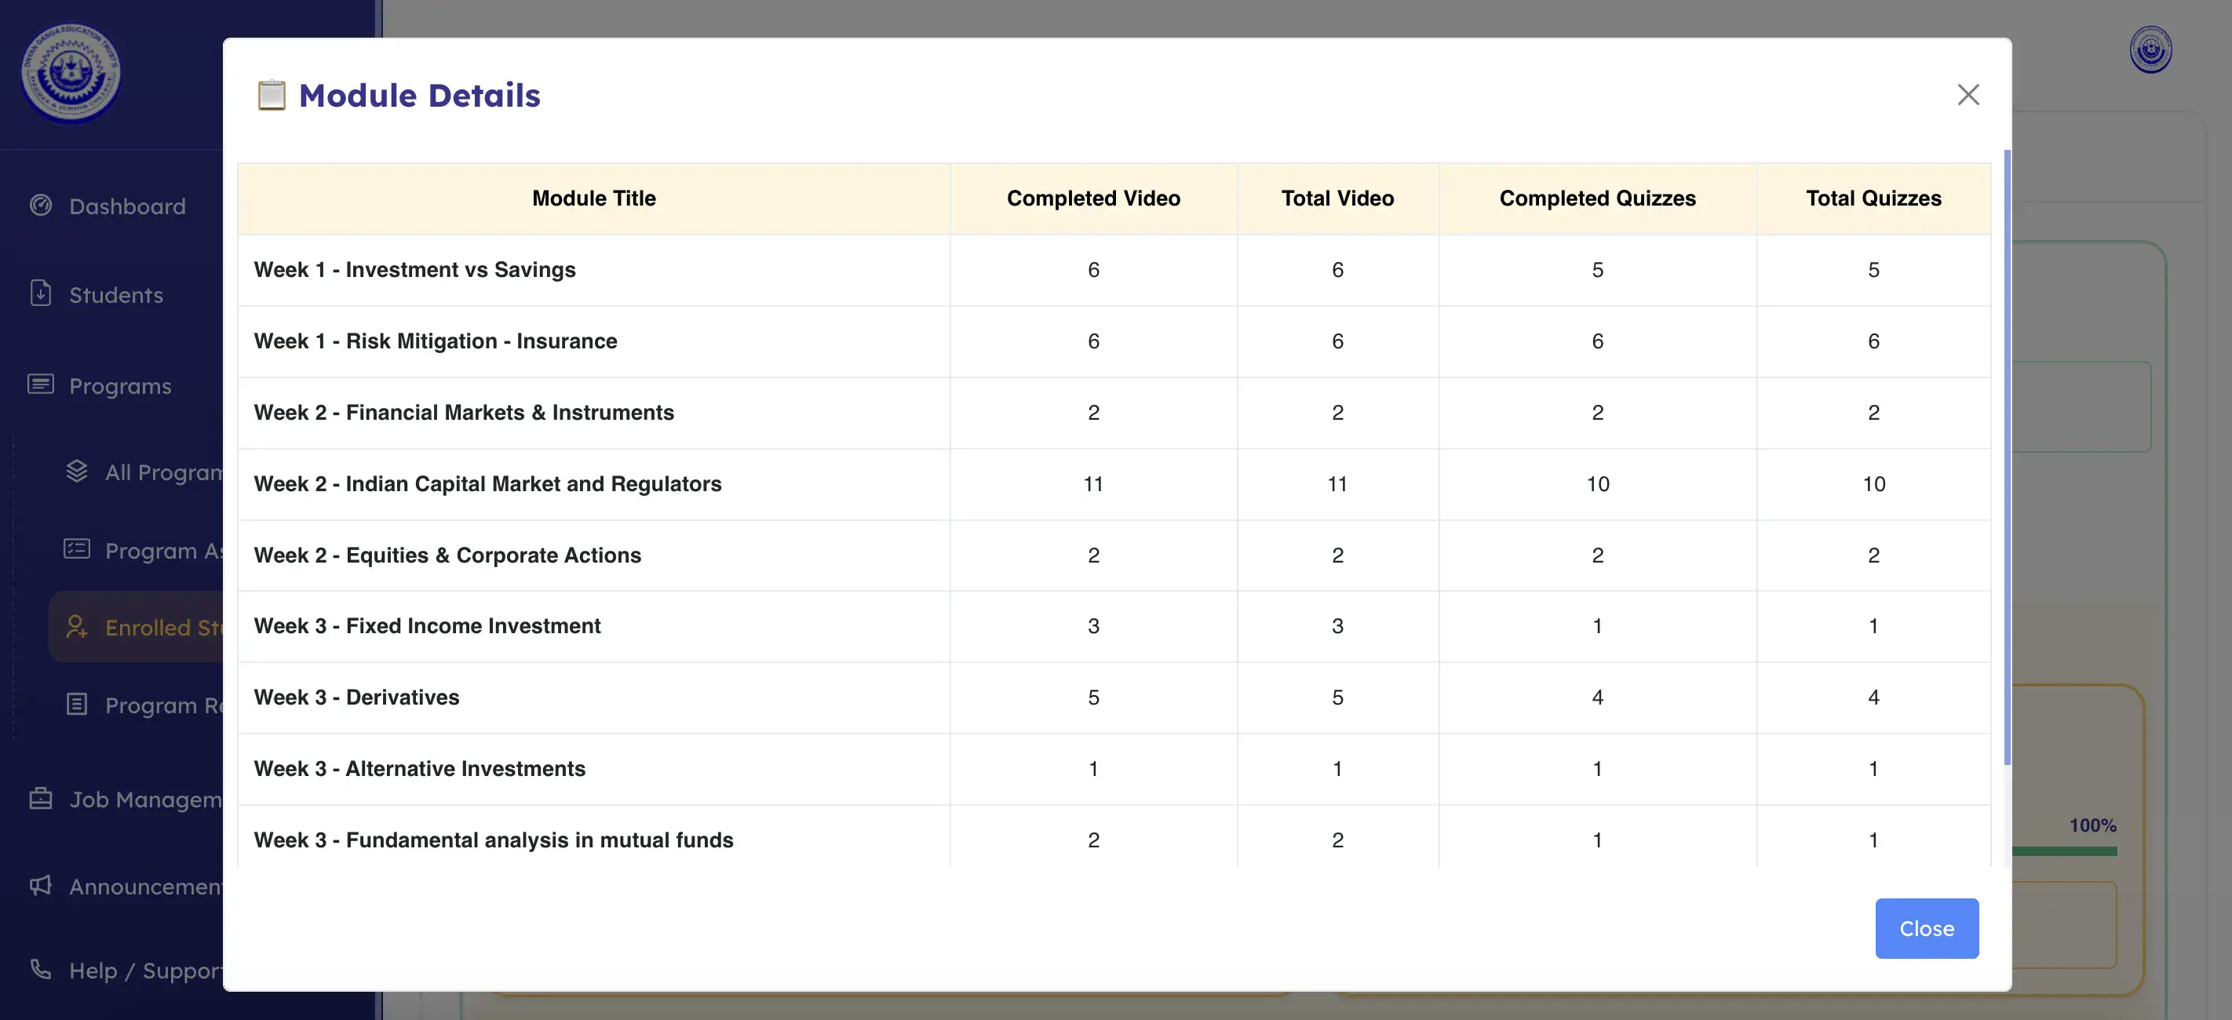2232x1020 pixels.
Task: Click the Help / Support phone icon
Action: [41, 969]
